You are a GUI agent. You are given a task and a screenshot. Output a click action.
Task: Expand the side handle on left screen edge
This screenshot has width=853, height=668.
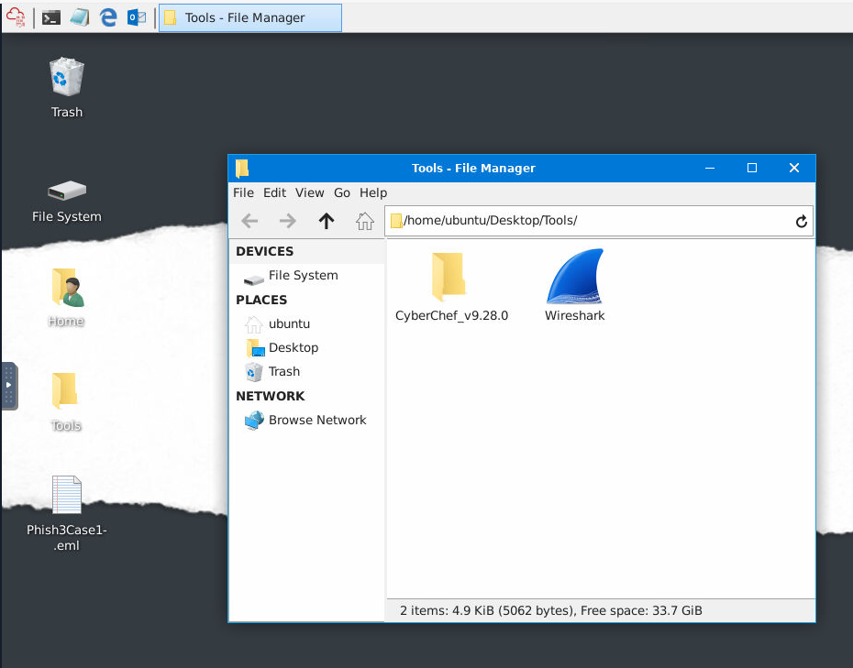point(8,385)
